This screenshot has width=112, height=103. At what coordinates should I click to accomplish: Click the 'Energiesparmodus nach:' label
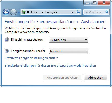(x=28, y=51)
